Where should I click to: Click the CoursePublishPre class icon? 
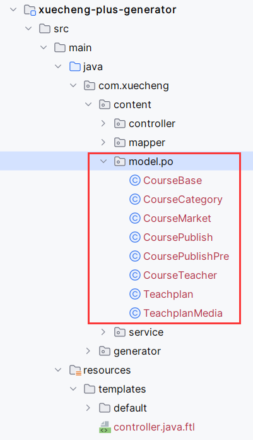click(x=135, y=256)
